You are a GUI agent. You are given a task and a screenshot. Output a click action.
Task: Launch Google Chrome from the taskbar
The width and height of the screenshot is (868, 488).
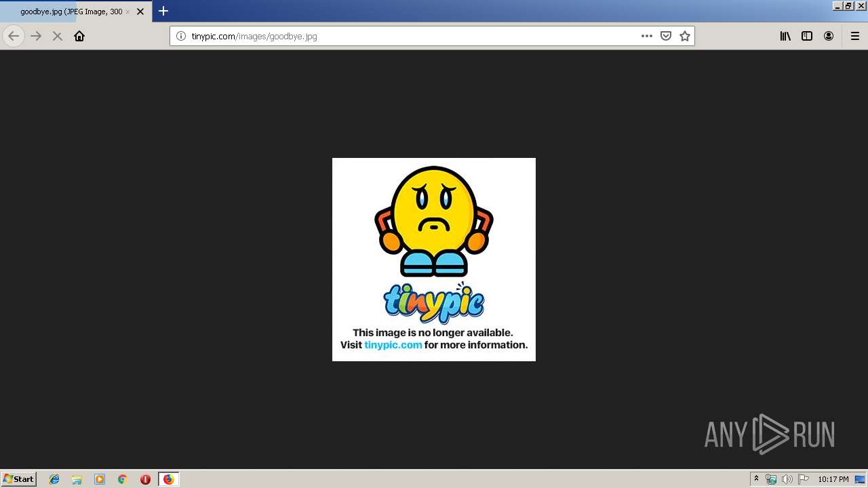[x=123, y=479]
